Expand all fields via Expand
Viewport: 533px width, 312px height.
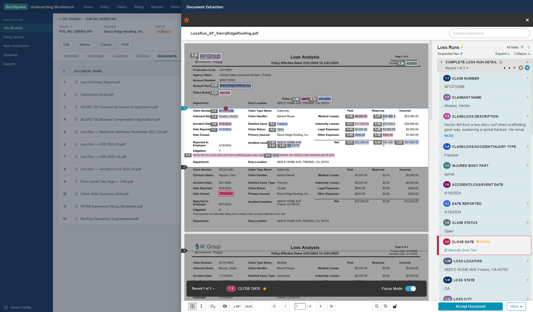pyautogui.click(x=502, y=54)
